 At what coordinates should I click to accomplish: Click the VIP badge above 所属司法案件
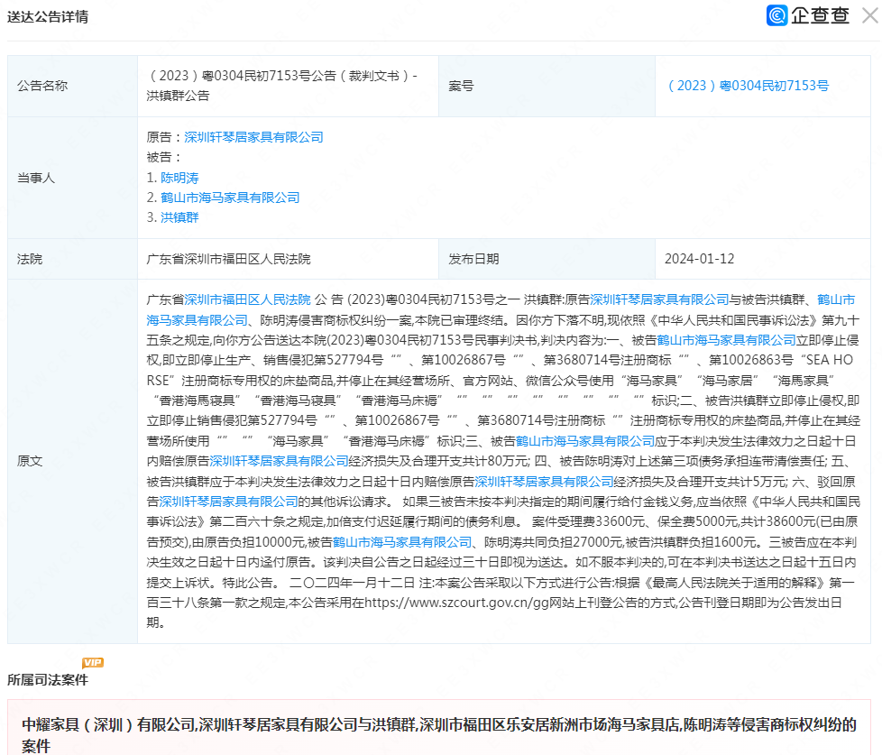tap(93, 662)
